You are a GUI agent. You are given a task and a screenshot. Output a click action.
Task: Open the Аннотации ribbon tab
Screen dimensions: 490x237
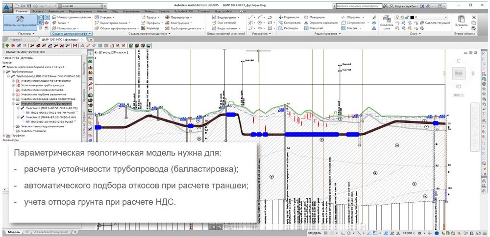(57, 10)
